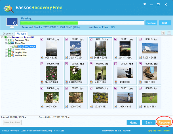
Task: Click the Music Files disc icon
Action: 13,49
